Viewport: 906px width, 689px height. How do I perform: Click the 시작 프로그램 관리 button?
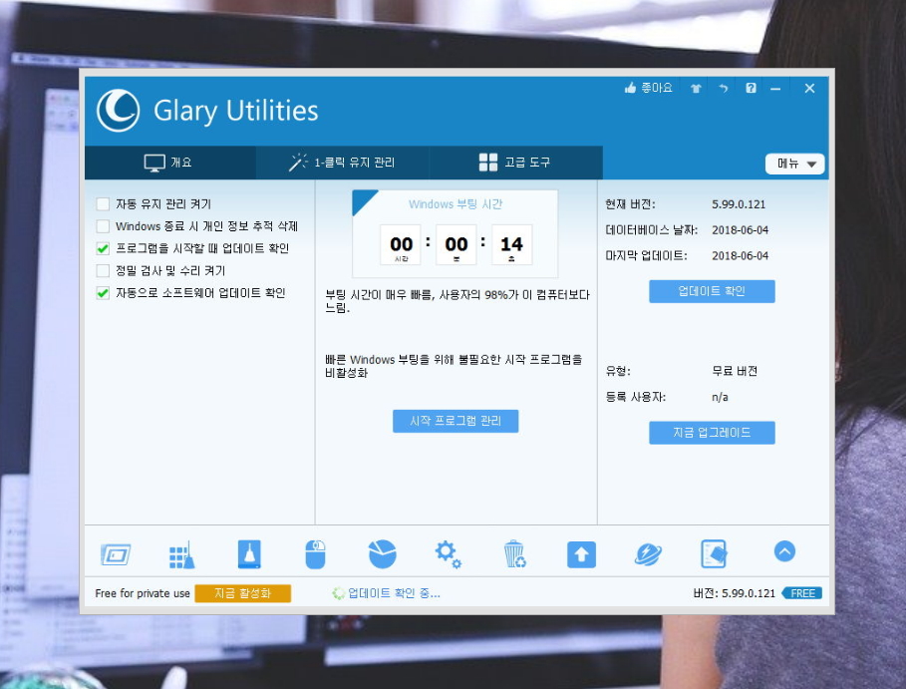tap(455, 421)
